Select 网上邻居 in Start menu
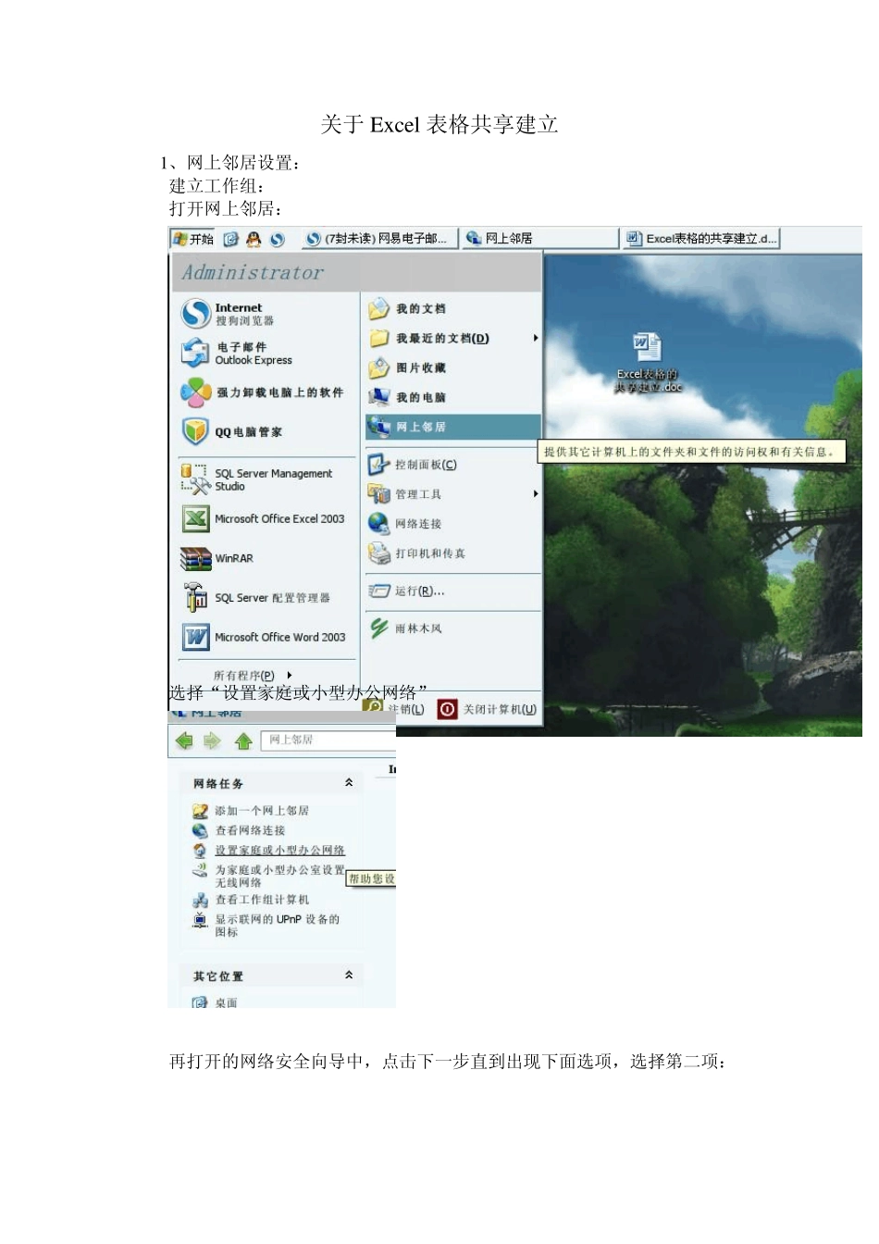The width and height of the screenshot is (879, 1244). click(x=452, y=427)
